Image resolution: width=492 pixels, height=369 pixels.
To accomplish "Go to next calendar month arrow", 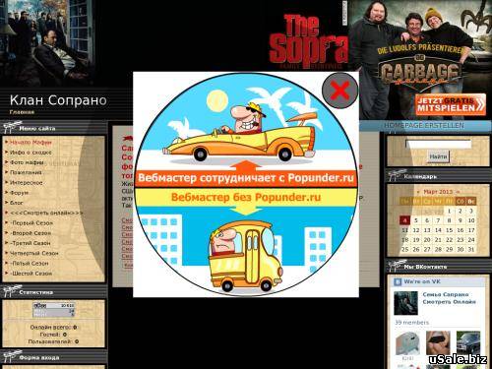I will click(x=458, y=192).
